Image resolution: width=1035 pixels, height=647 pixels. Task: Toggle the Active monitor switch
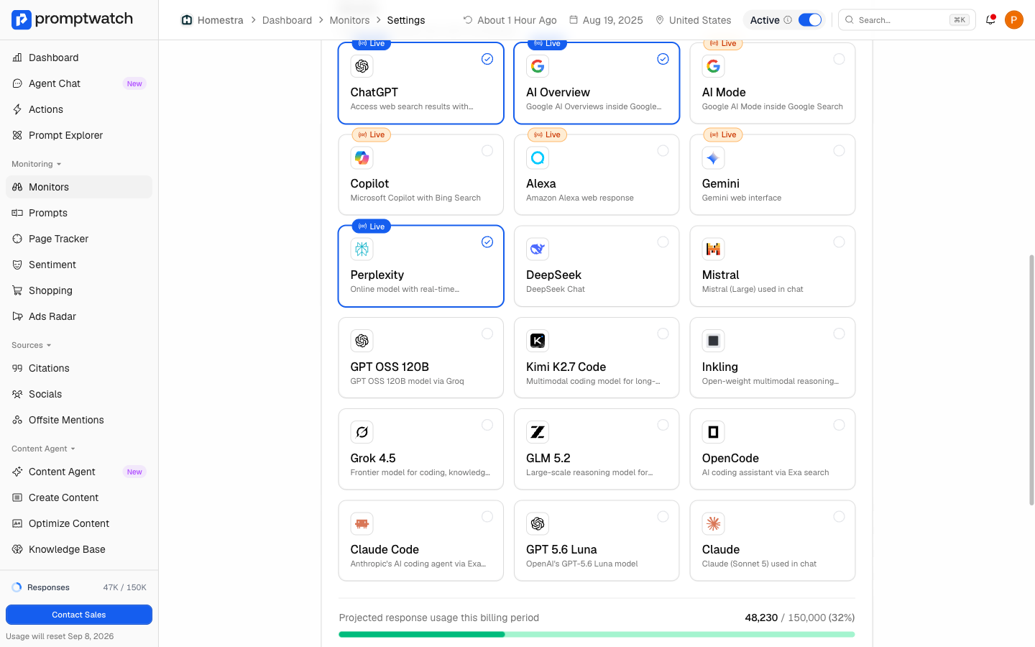[810, 20]
